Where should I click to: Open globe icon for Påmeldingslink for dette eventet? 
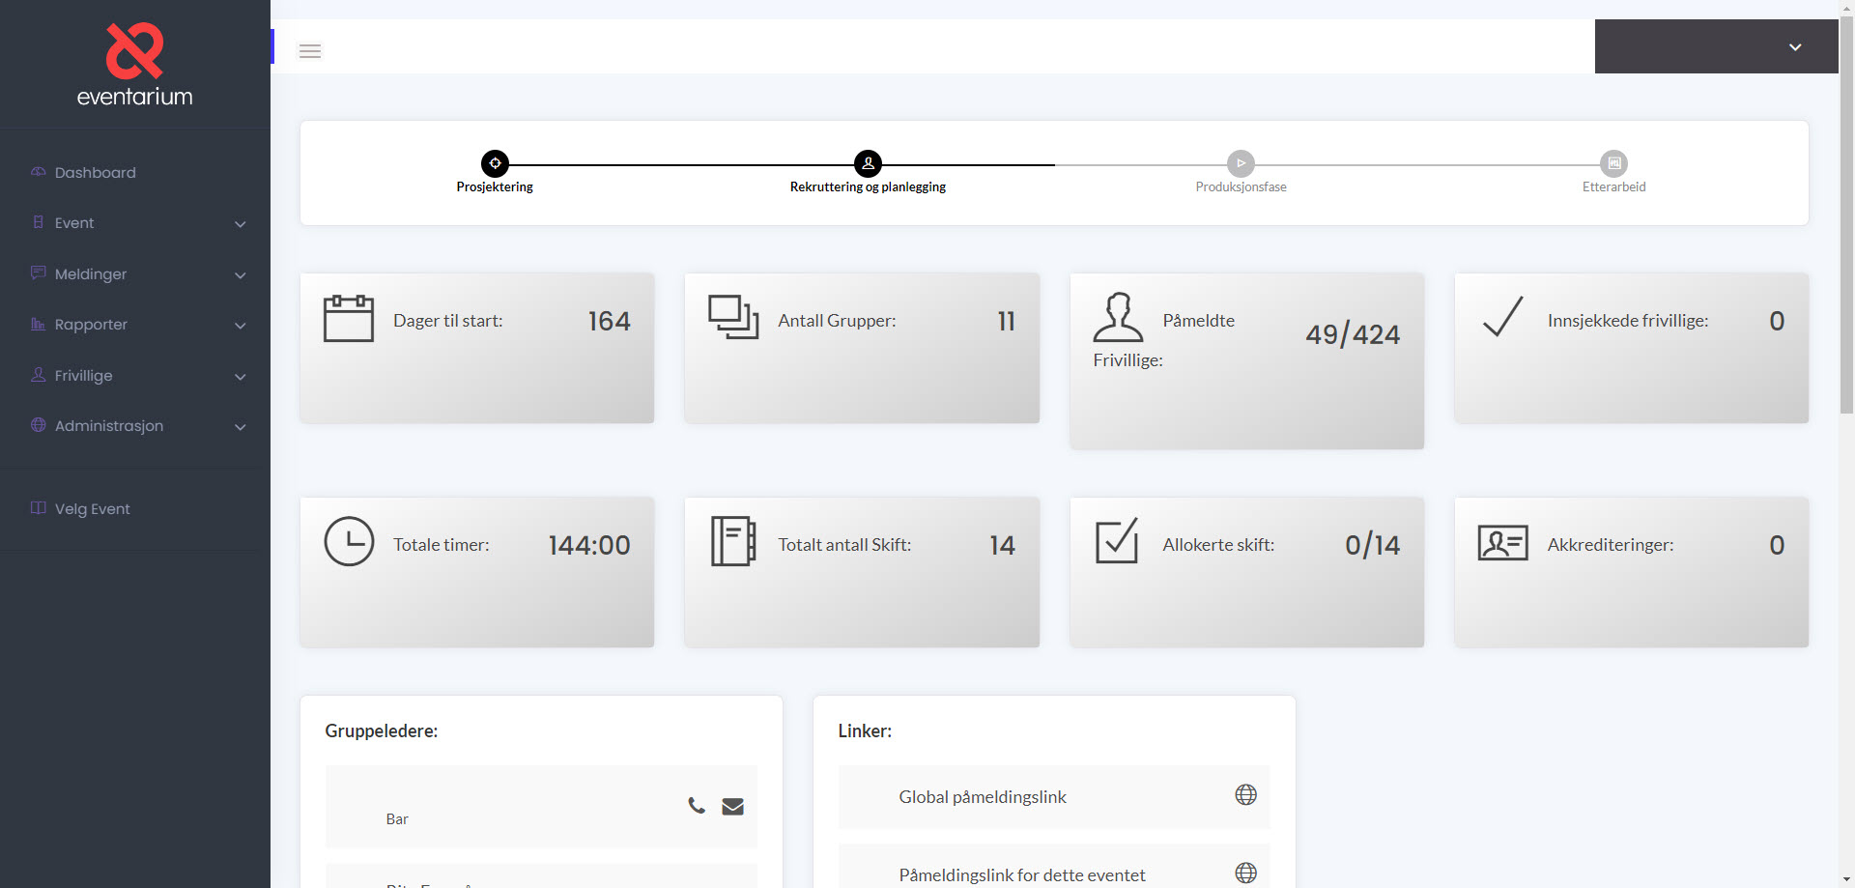pos(1245,873)
